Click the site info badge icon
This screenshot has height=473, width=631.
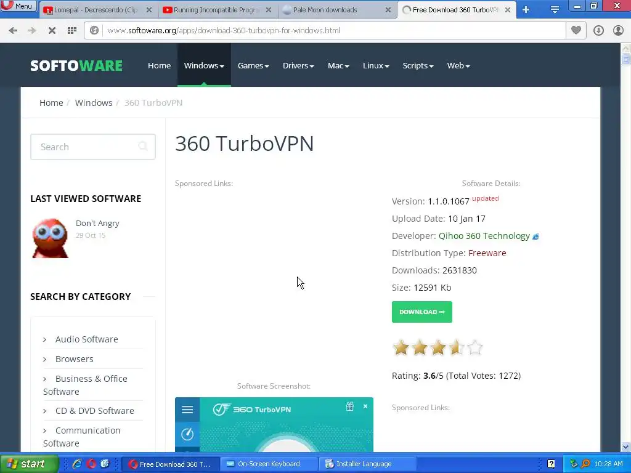pyautogui.click(x=94, y=31)
